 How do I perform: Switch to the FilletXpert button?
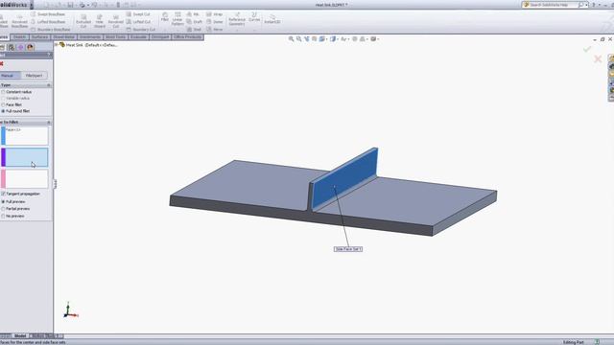[x=35, y=76]
